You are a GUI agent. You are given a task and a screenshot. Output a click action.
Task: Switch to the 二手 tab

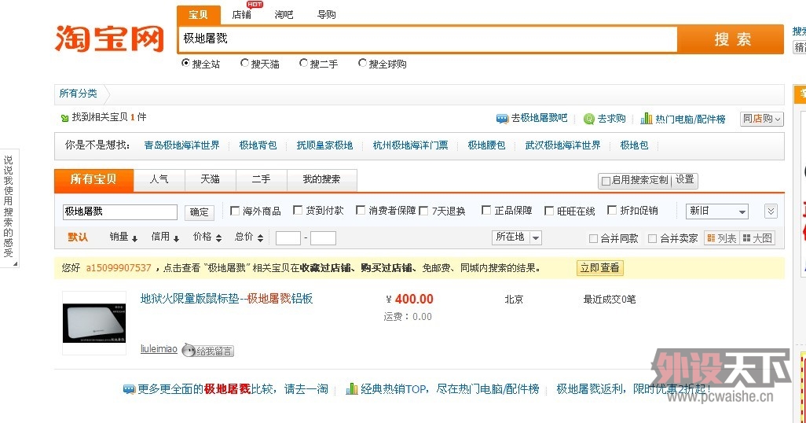(x=261, y=179)
